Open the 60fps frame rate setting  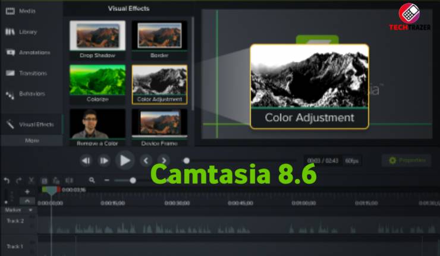pos(351,160)
